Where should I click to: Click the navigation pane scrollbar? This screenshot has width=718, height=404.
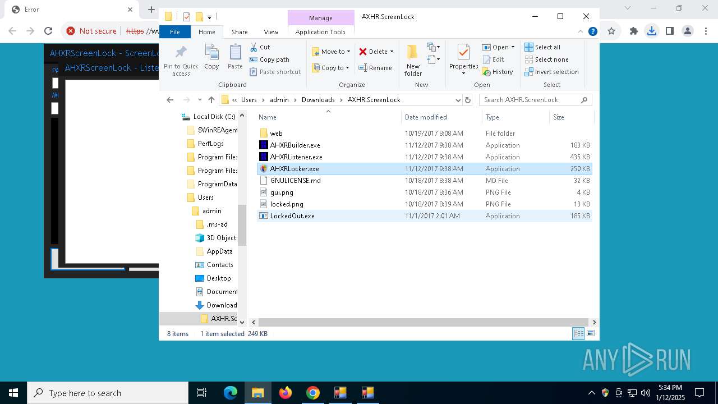tap(242, 224)
